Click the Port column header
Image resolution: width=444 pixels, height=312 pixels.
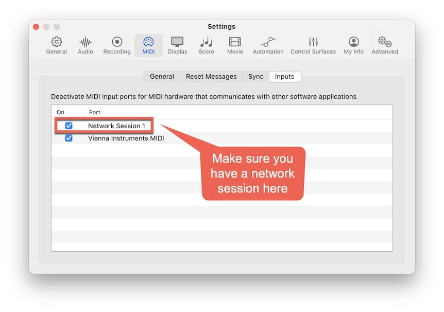pos(95,112)
